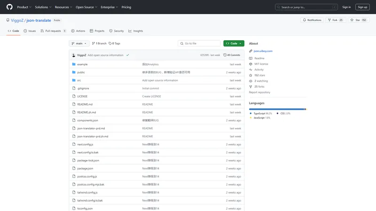Click the package.json file icon
Screen dimensions: 376x211
pyautogui.click(x=74, y=168)
